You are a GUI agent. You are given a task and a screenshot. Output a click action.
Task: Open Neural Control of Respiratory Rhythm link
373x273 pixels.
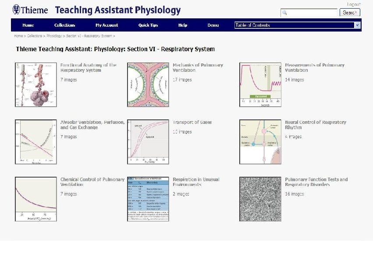click(x=316, y=125)
